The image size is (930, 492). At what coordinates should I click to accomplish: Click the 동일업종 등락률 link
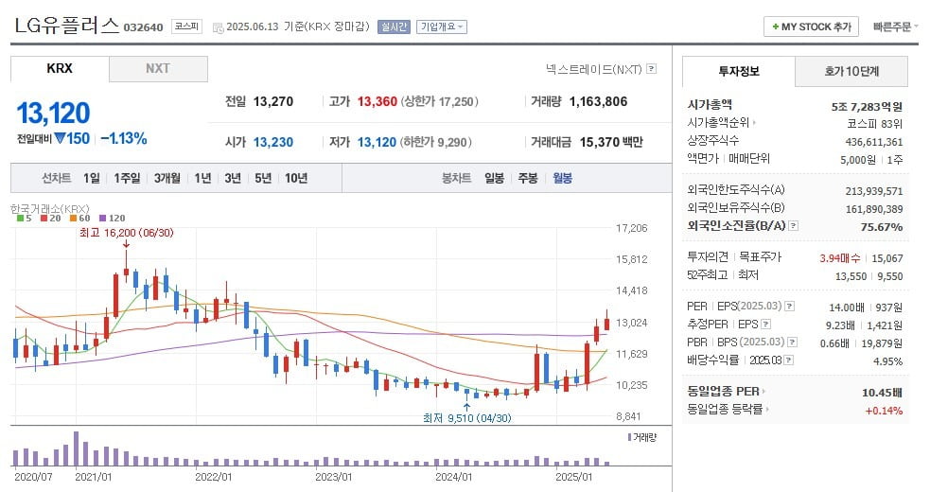pos(725,409)
